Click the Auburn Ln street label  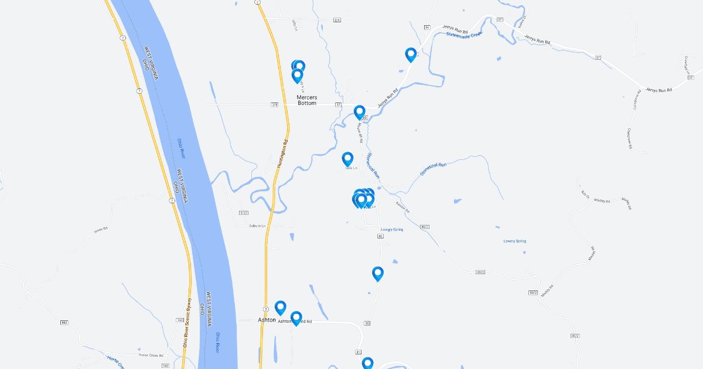click(257, 225)
